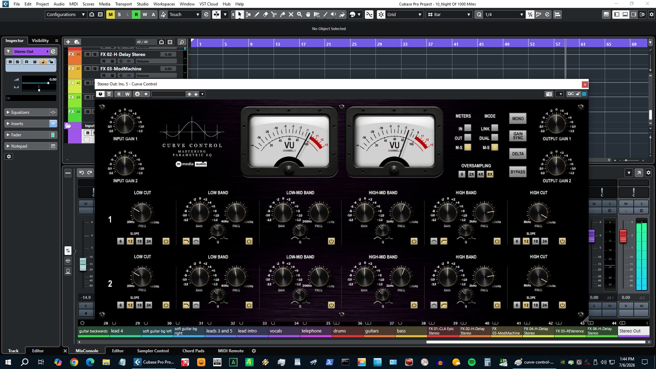Click the INPUT GAIN 1 knob
The image size is (656, 369).
pos(125,123)
